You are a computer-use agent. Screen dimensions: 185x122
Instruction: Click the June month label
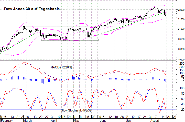[103, 120]
